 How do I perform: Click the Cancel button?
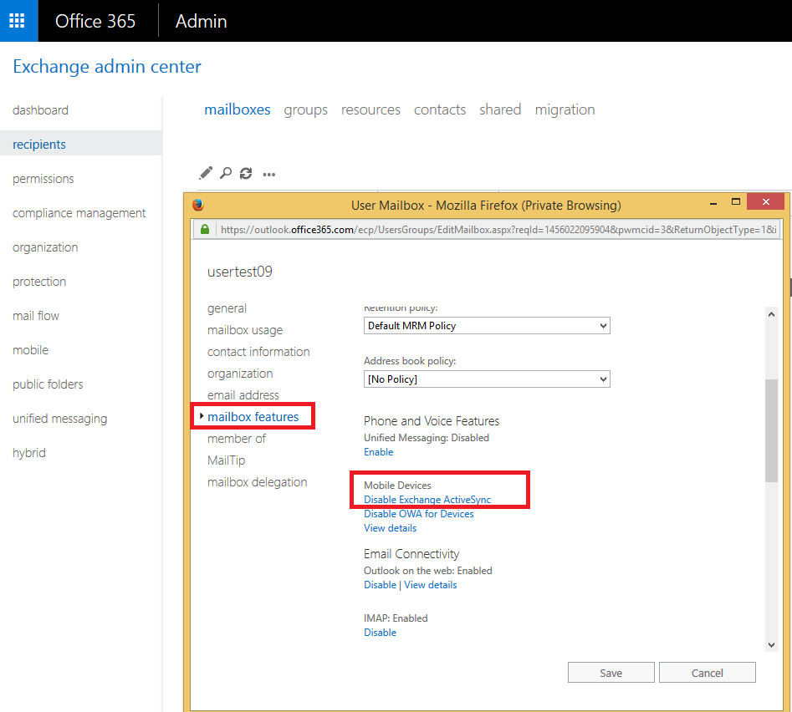(708, 673)
